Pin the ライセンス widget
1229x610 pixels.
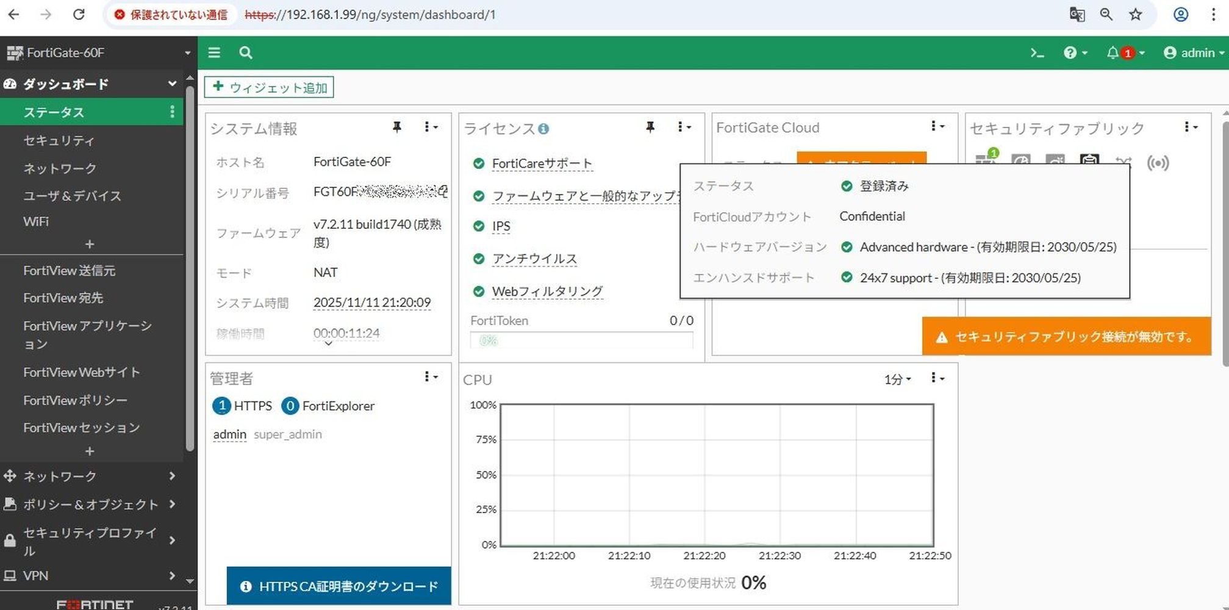[650, 127]
